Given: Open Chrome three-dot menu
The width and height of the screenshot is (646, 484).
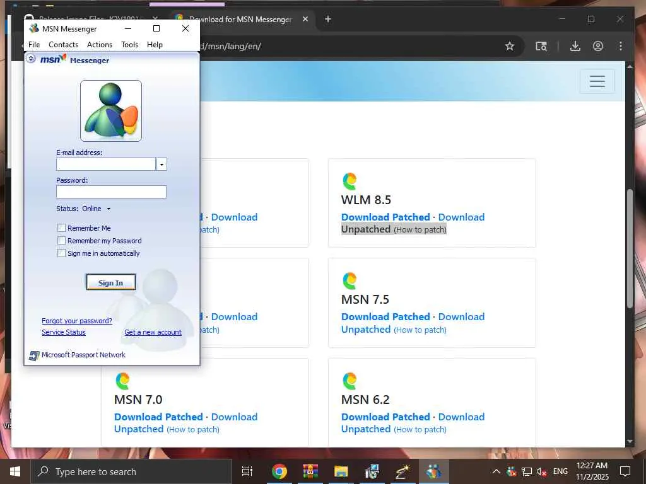Looking at the screenshot, I should (621, 46).
